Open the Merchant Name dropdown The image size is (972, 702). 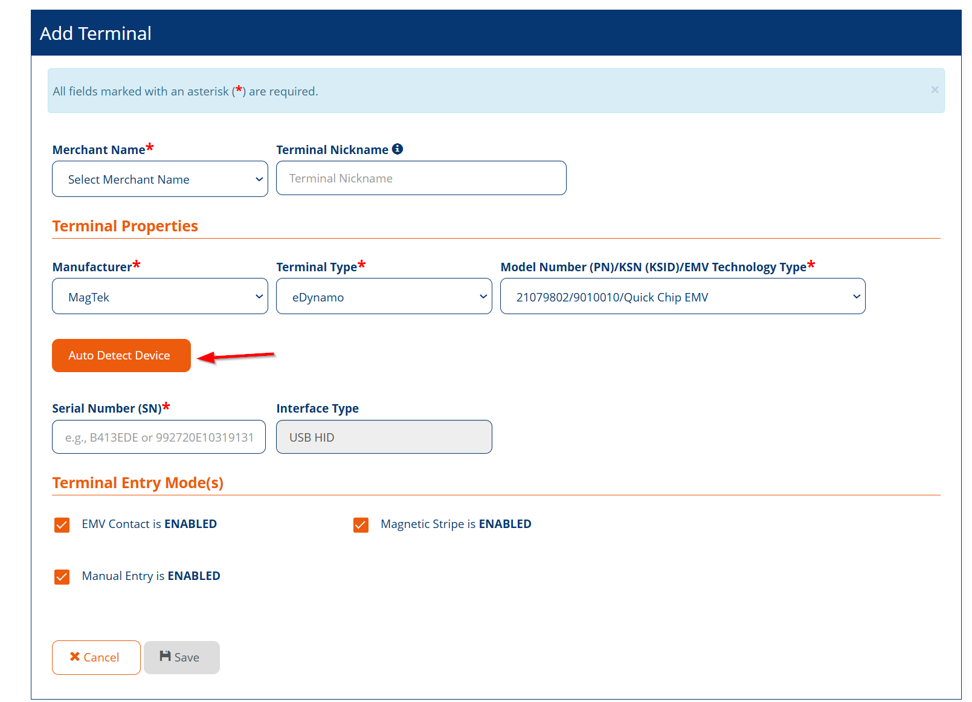pyautogui.click(x=160, y=179)
